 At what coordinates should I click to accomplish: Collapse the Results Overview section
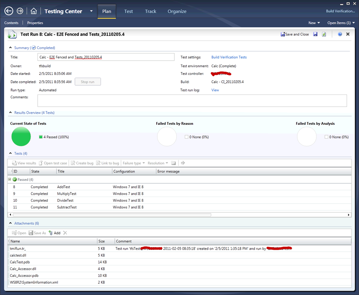click(x=10, y=113)
